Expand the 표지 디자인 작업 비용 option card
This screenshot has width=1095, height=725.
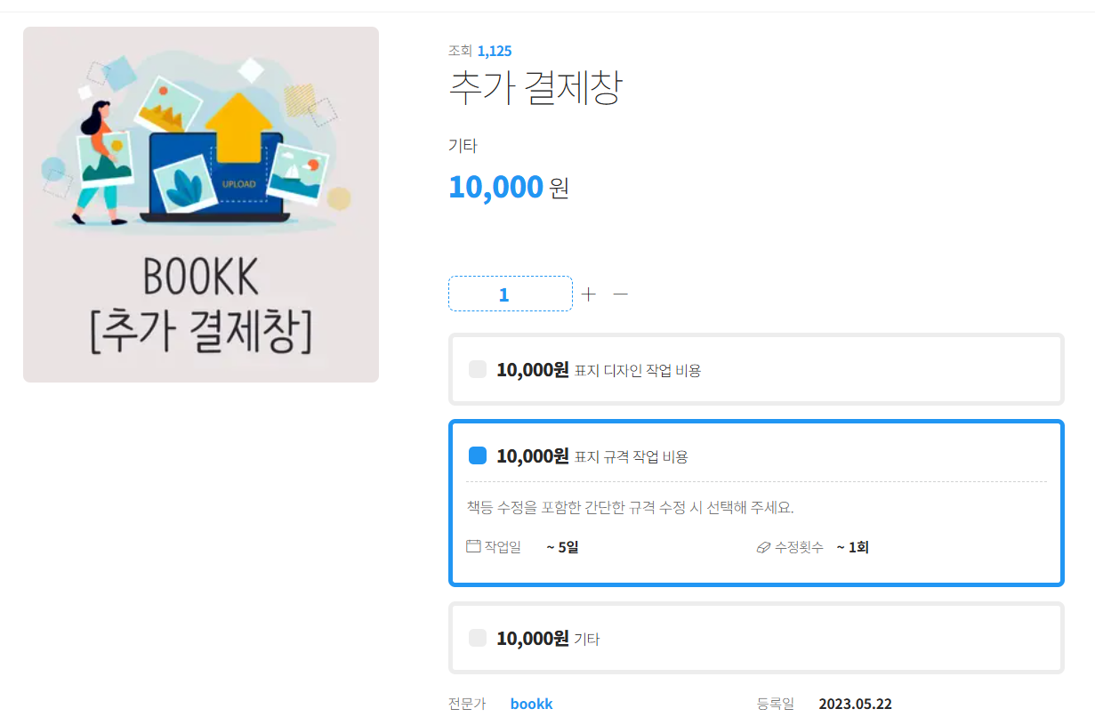(756, 369)
